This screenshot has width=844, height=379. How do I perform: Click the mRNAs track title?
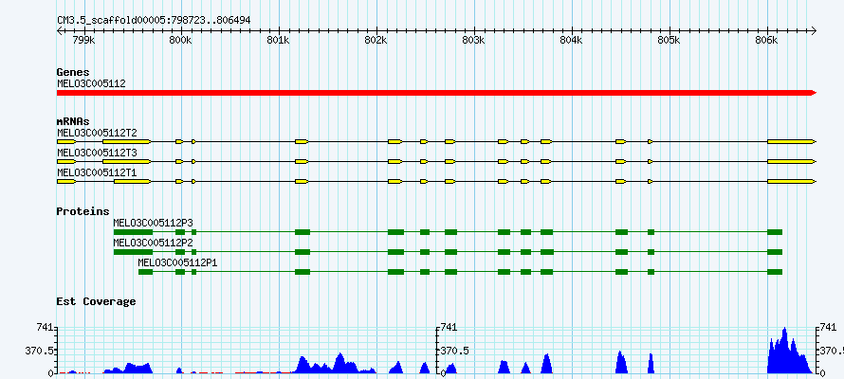coord(73,122)
